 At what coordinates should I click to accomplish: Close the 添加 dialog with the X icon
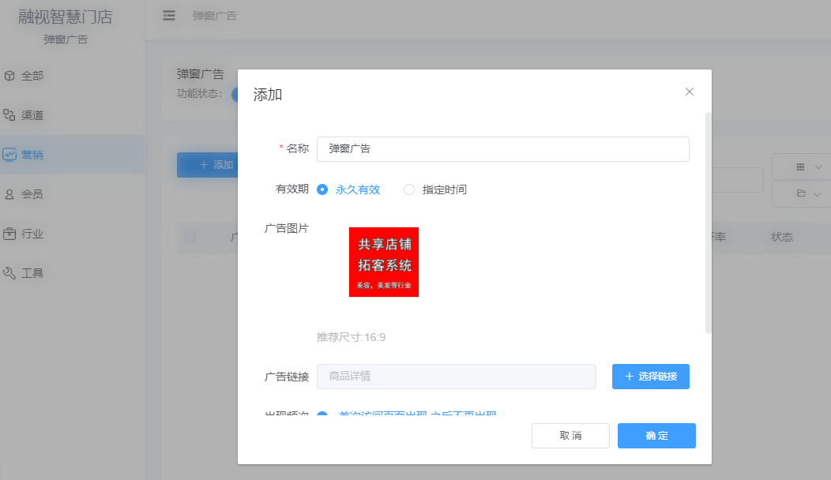(x=689, y=92)
